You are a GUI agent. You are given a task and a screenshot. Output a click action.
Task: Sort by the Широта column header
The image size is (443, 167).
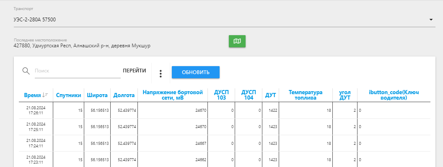[x=97, y=95]
